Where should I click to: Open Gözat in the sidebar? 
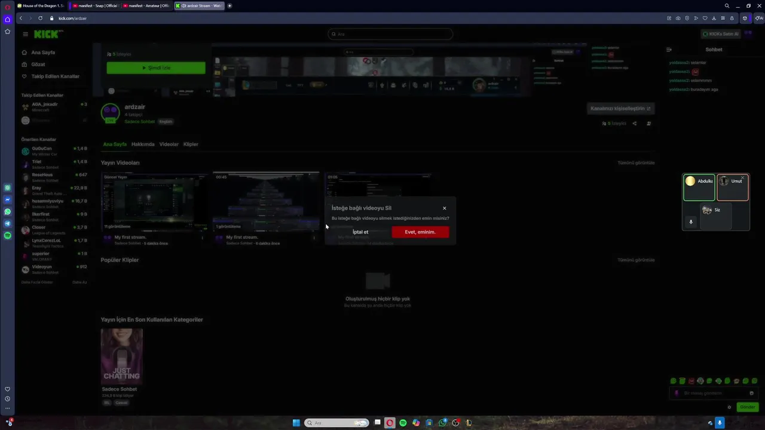tap(38, 64)
